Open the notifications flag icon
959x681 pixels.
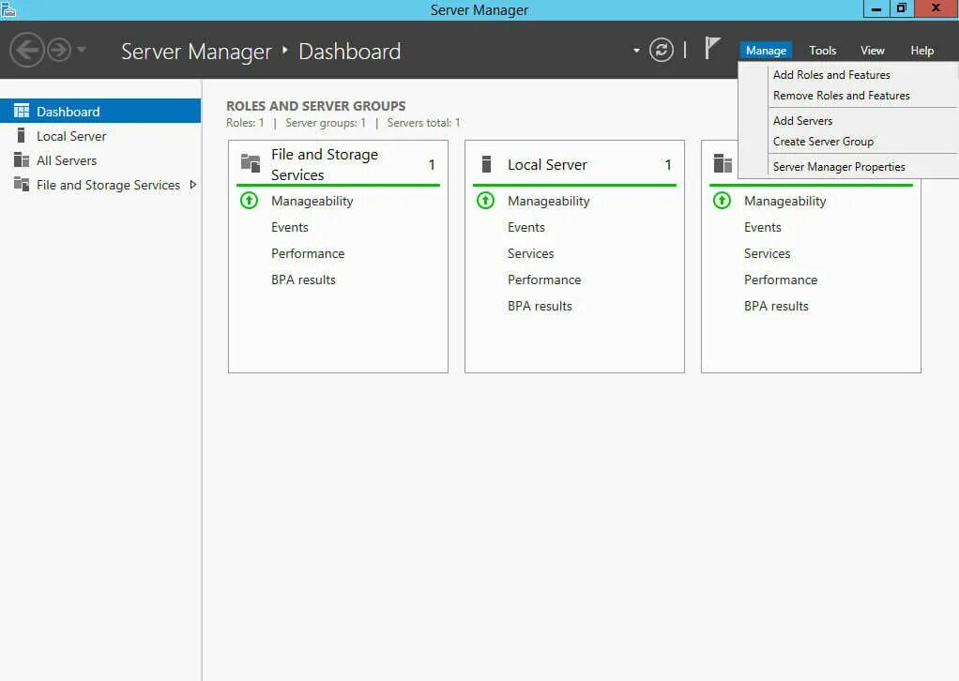(712, 48)
